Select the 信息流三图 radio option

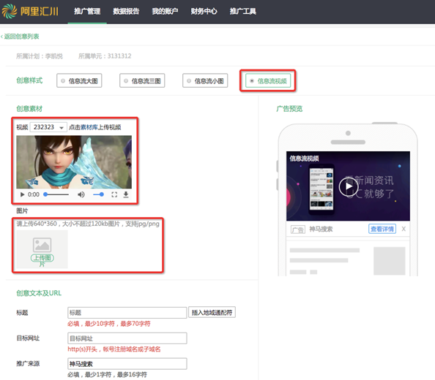(x=142, y=80)
